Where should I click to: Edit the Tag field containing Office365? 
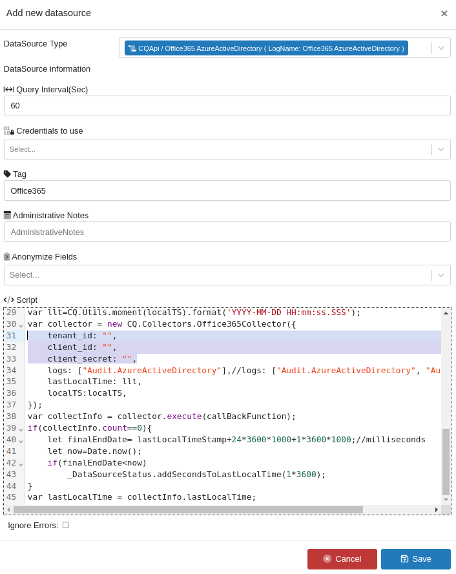click(227, 190)
